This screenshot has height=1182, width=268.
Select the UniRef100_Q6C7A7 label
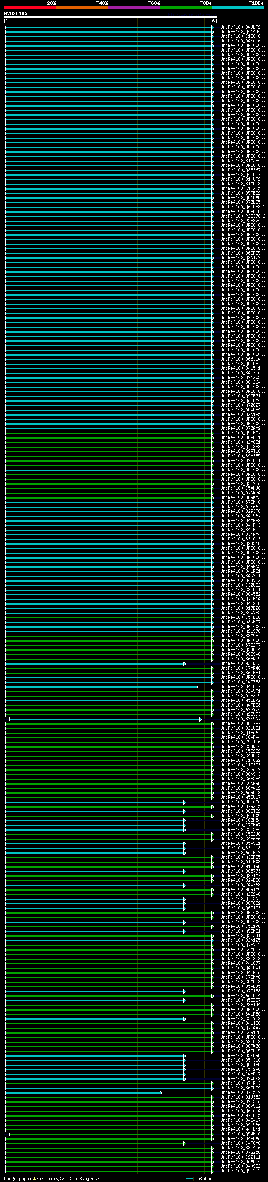pos(240,724)
